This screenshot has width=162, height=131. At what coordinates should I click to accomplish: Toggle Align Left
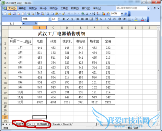[x=78, y=19]
